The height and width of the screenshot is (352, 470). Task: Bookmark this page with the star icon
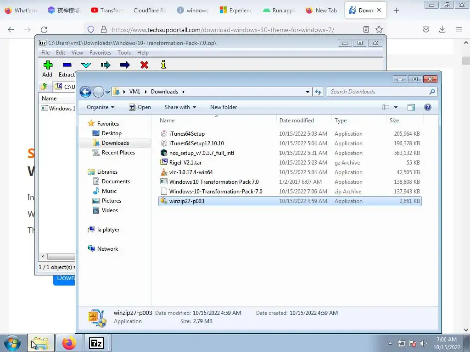(379, 29)
